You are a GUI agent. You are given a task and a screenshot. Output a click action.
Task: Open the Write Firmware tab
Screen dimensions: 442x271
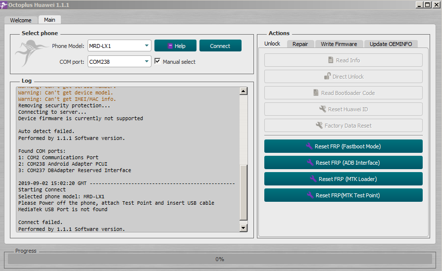339,44
